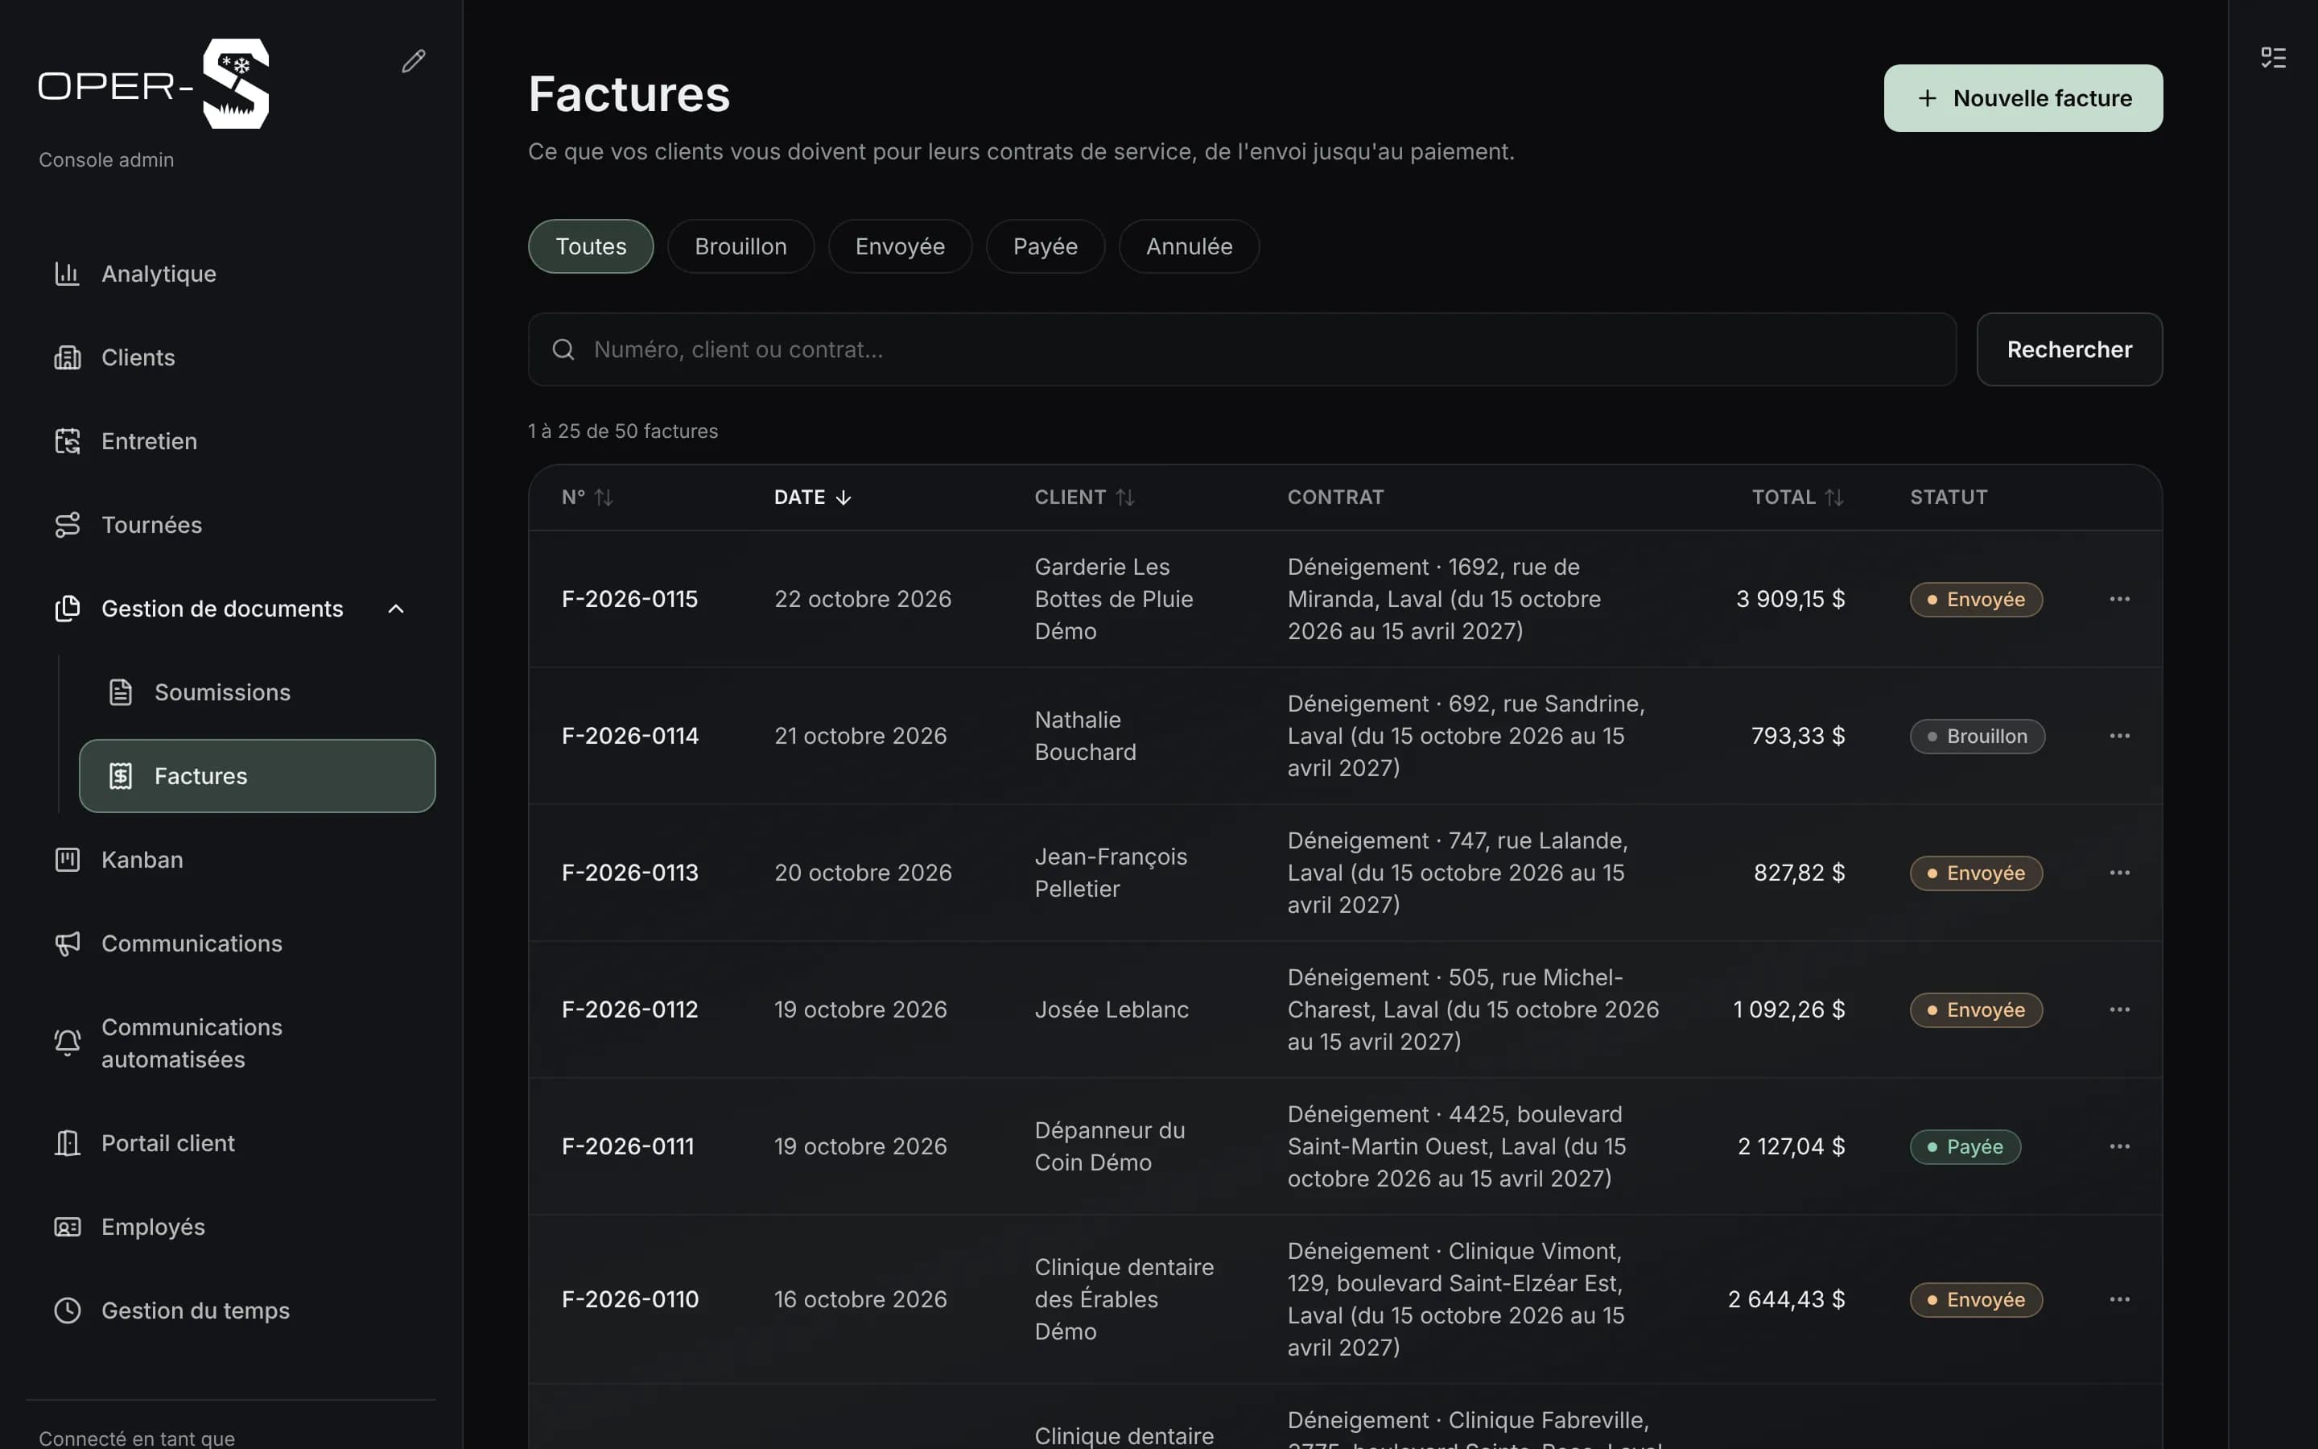
Task: Select Factures in the sidebar submenu
Action: pos(257,776)
